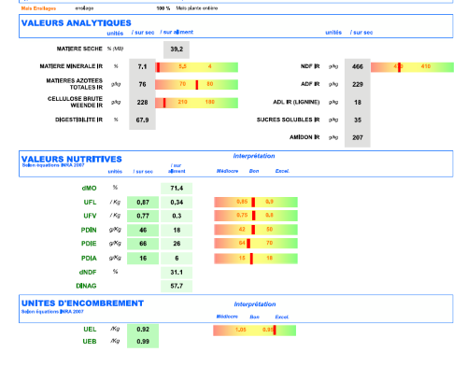This screenshot has width=467, height=366.
Task: Click the VALEURS ANALYTIQUES heading
Action: point(77,23)
